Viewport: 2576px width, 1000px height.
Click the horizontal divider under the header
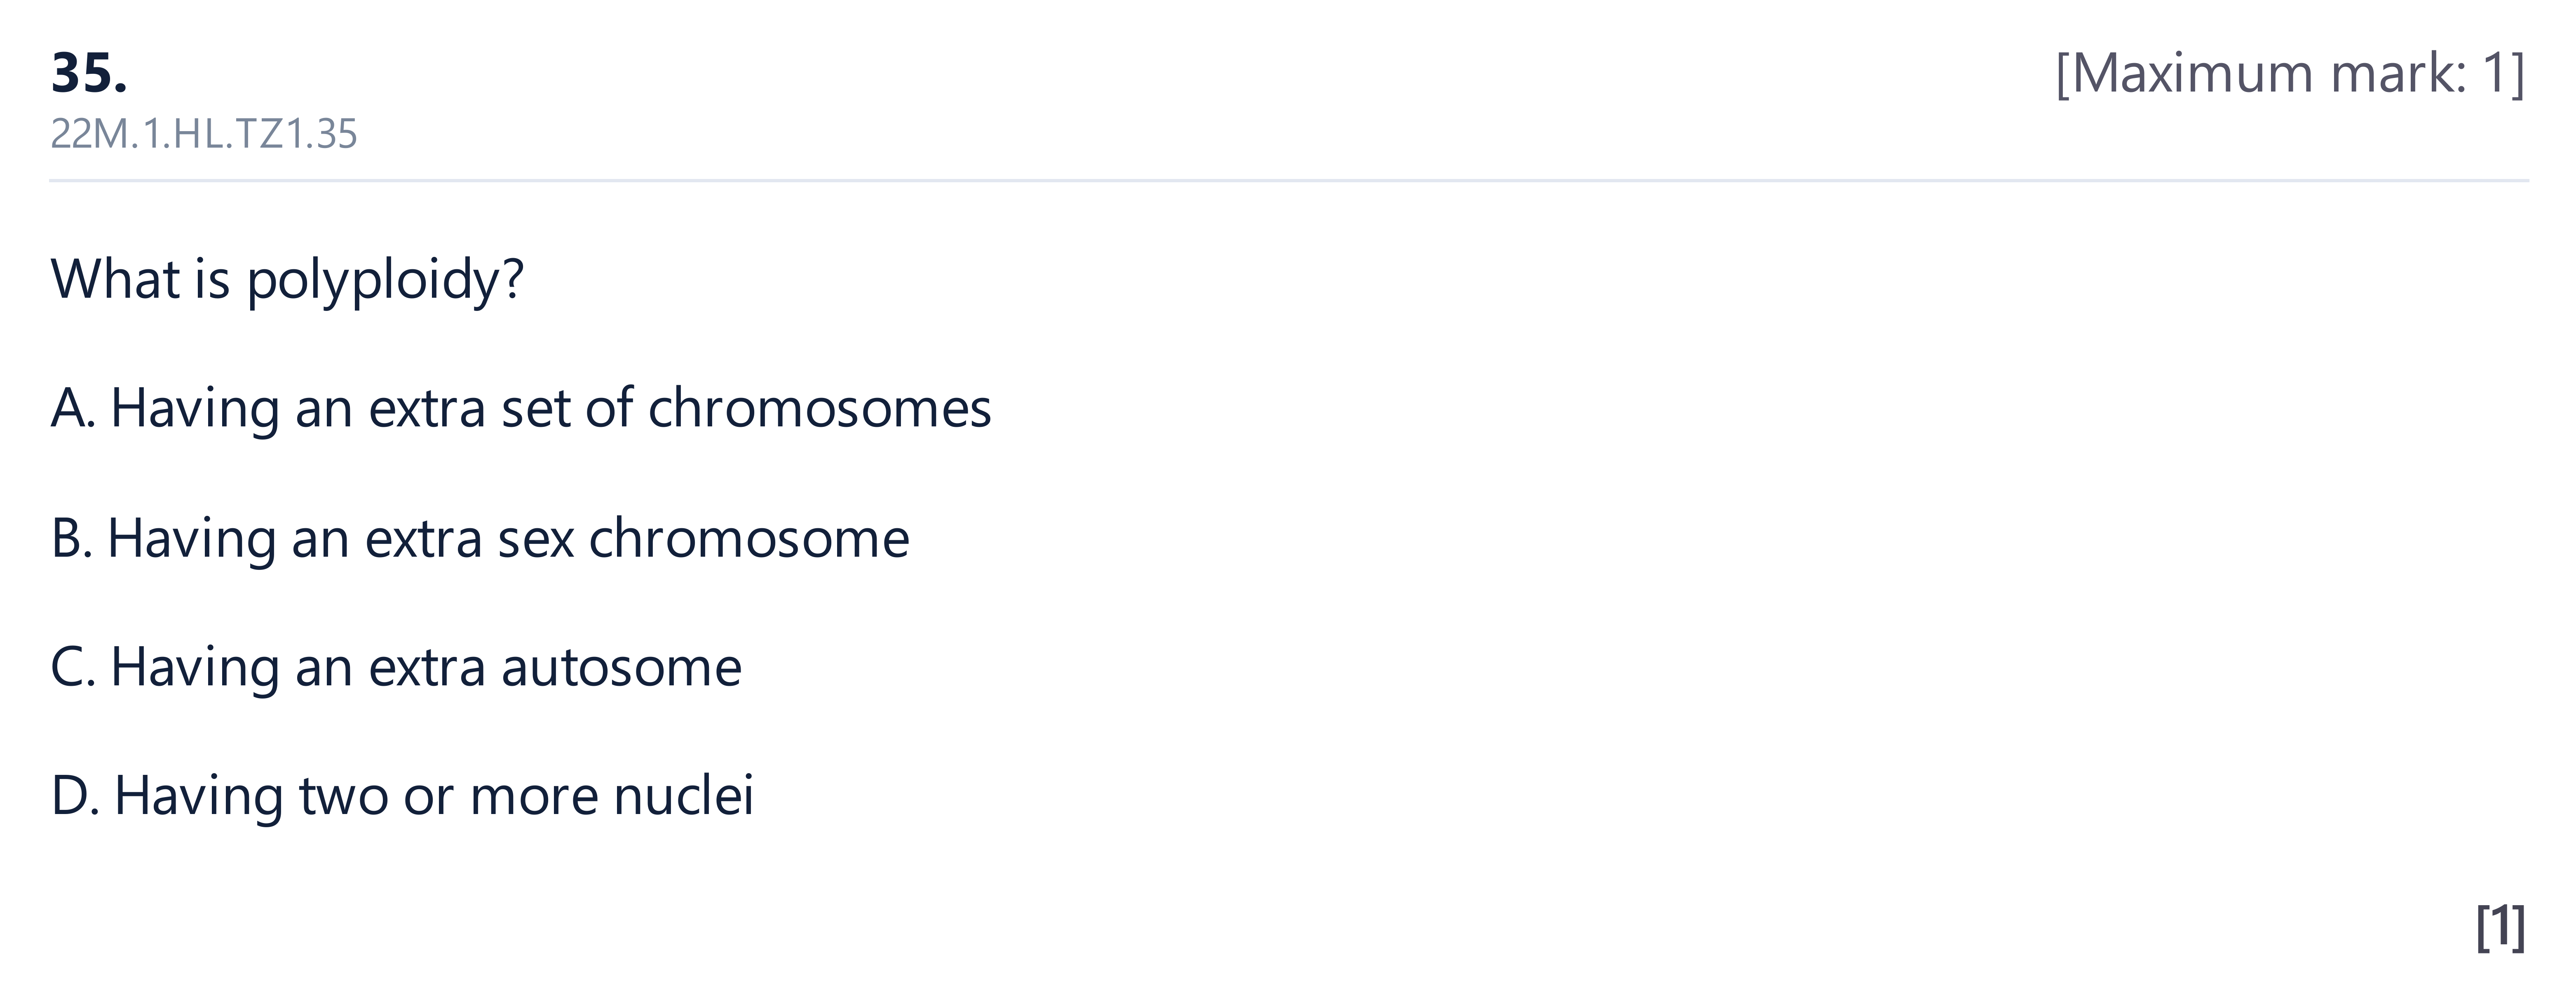[1288, 181]
